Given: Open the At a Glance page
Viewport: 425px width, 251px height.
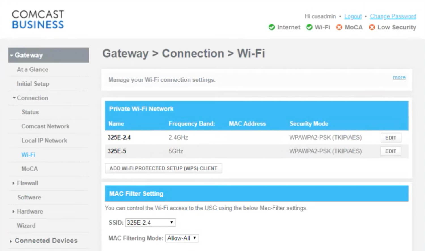Looking at the screenshot, I should click(x=32, y=69).
